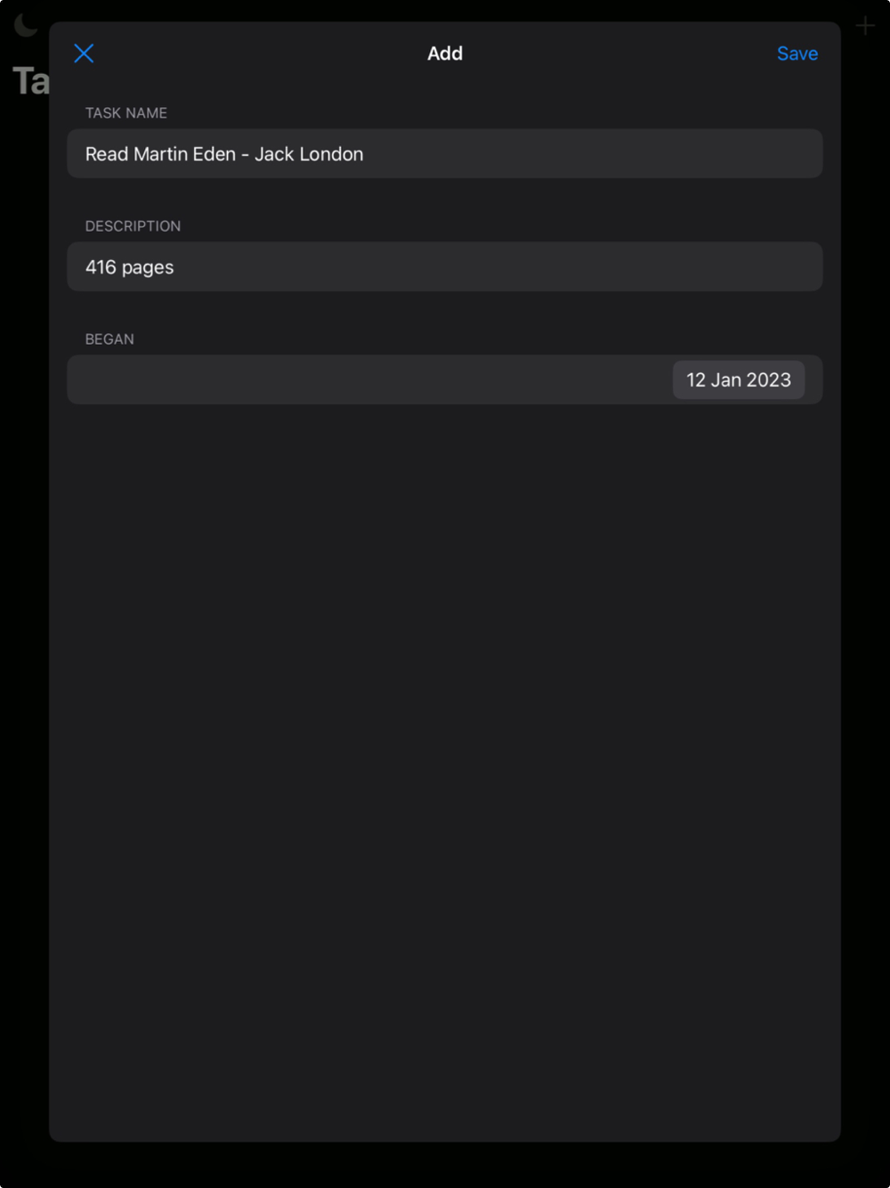This screenshot has height=1188, width=890.
Task: Place the cursor on the word pages in description
Action: (x=148, y=268)
